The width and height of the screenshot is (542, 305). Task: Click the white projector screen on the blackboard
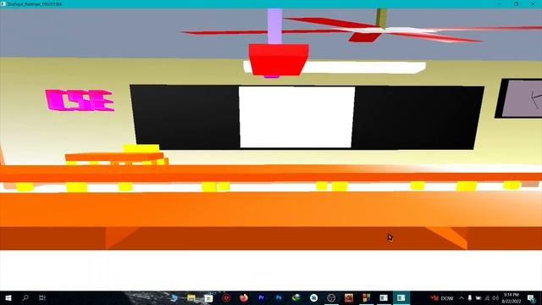coord(296,117)
